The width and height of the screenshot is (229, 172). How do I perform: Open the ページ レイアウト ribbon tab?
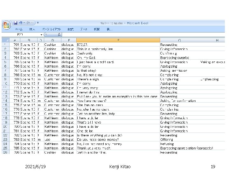(52, 29)
